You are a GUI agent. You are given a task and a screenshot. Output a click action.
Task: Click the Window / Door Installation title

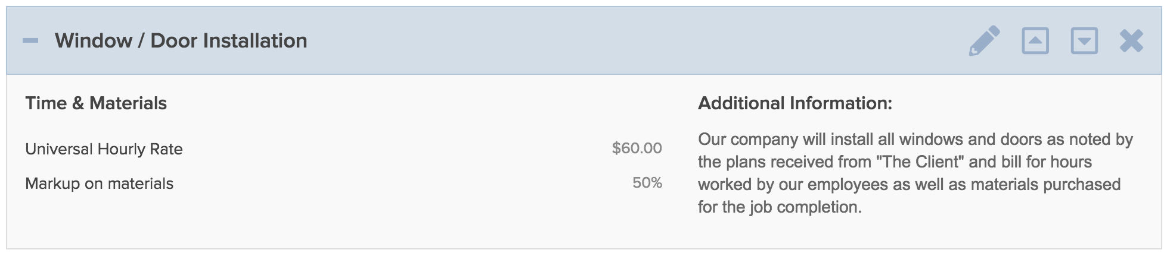coord(181,40)
